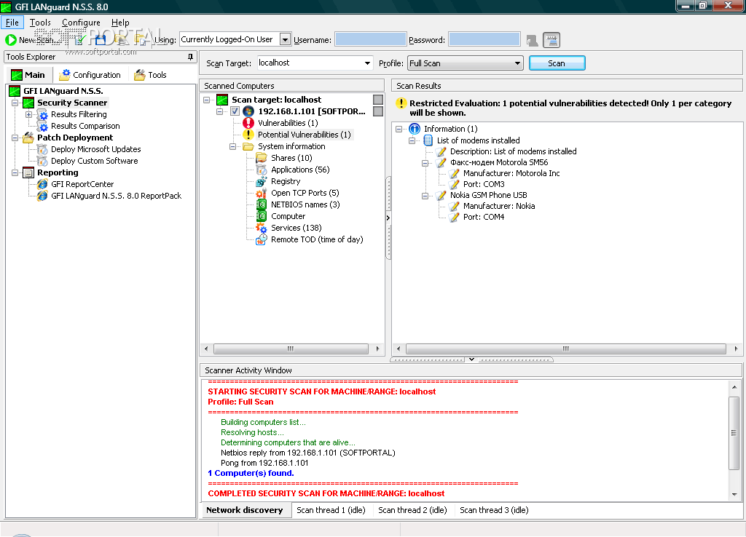
Task: Click the Applications icon in scan tree
Action: (262, 170)
